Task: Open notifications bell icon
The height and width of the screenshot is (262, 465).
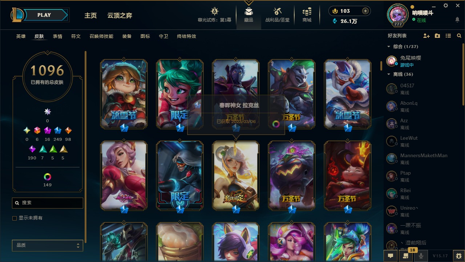Action: 457,19
